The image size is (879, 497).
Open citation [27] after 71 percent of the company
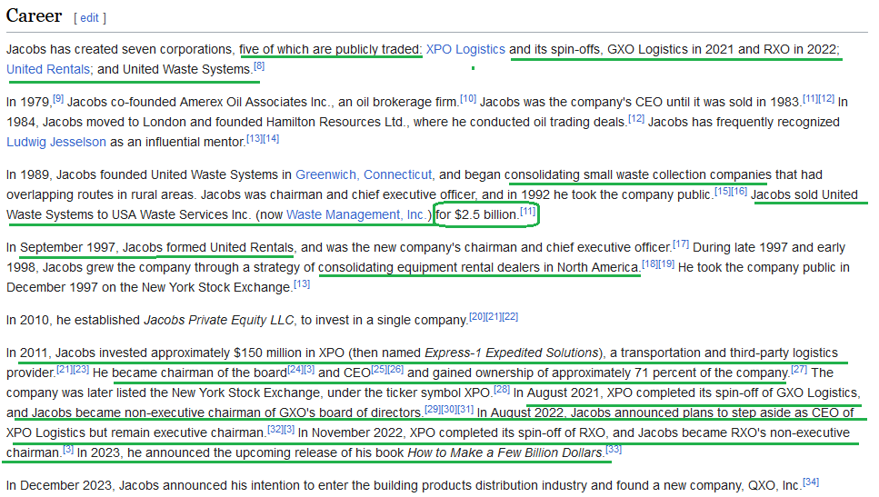799,369
